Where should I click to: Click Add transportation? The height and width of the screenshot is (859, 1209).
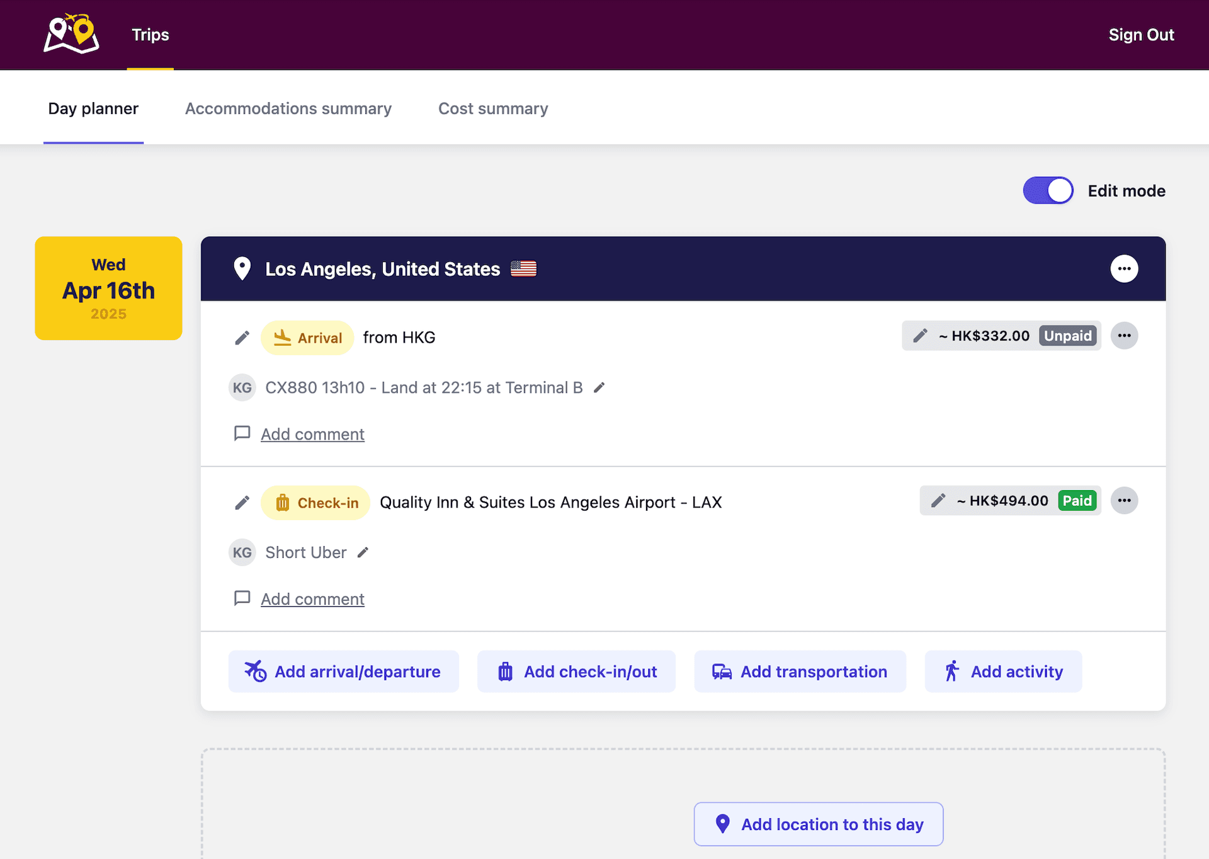tap(800, 671)
